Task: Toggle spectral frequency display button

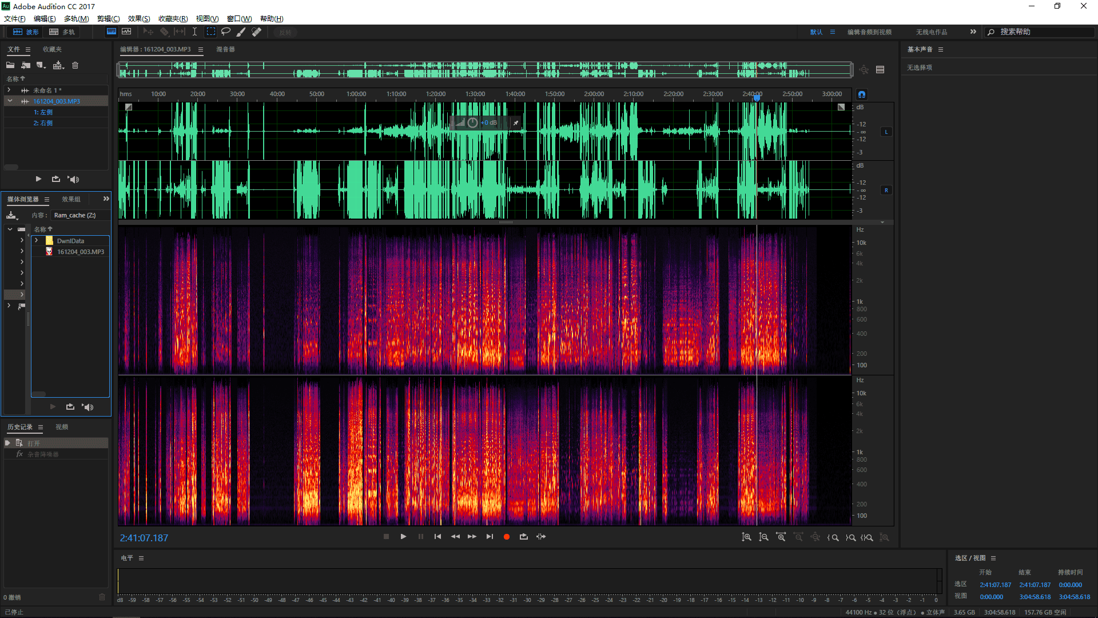Action: click(112, 32)
